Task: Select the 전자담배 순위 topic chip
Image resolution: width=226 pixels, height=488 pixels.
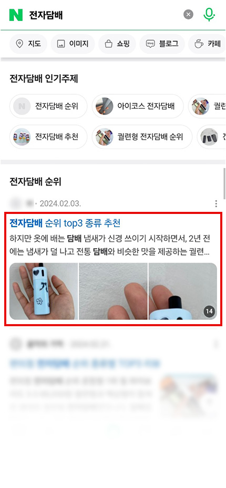Action: [48, 106]
